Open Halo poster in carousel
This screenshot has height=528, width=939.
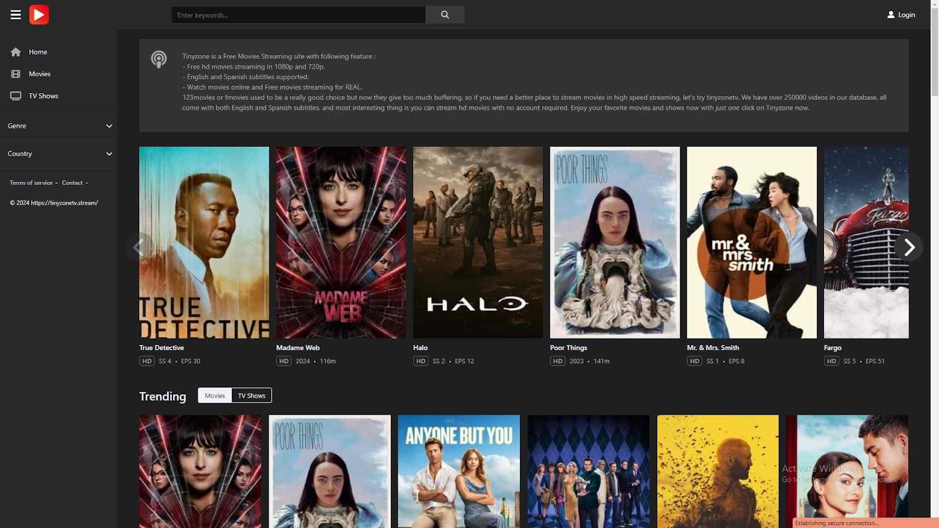(478, 242)
